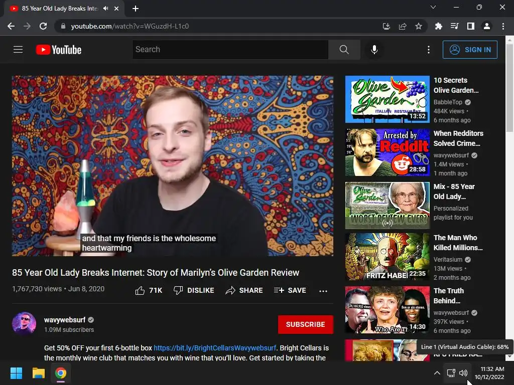Open a new browser tab

(136, 9)
